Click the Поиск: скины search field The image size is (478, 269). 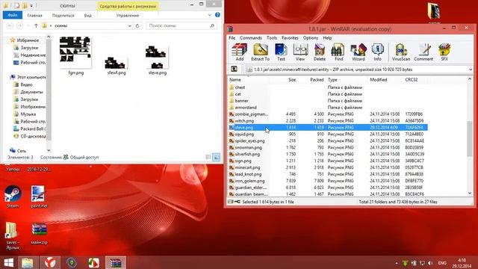click(181, 26)
